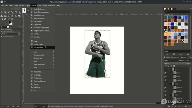The width and height of the screenshot is (192, 108).
Task: Choose Curves from Colors menu
Action: click(x=43, y=37)
